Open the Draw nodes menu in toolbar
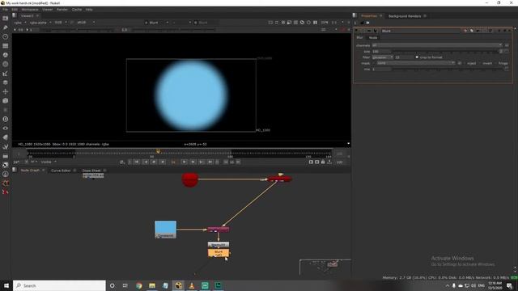 (6, 27)
